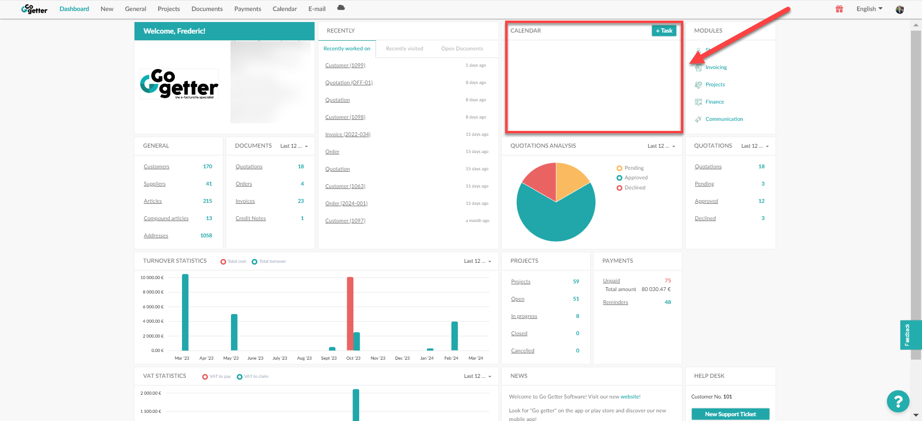Open VAT Statistics Last 12 dropdown
Viewport: 922px width, 421px height.
(x=477, y=376)
